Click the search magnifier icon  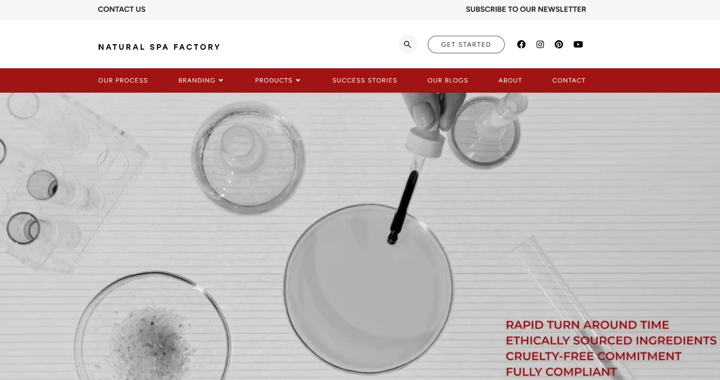point(407,44)
